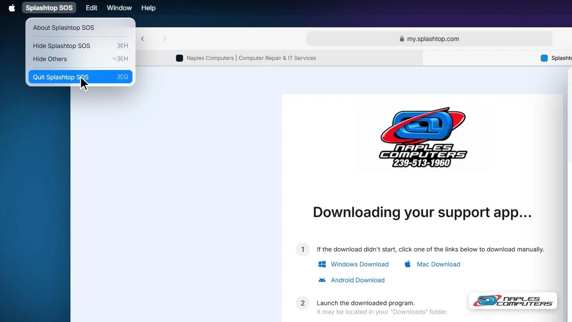Click the Mac Download link
The image size is (572, 322).
(x=438, y=264)
